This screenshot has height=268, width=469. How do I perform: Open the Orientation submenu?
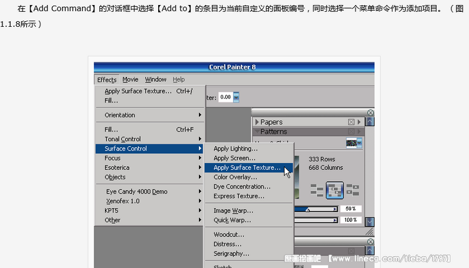click(x=149, y=115)
